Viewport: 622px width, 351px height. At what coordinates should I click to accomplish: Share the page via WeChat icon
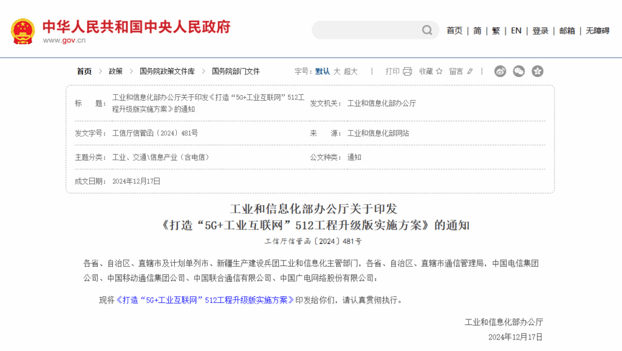[519, 72]
